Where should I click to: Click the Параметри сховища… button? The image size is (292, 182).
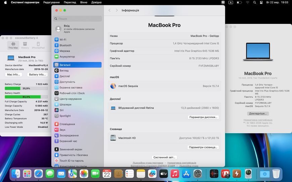pos(203,147)
